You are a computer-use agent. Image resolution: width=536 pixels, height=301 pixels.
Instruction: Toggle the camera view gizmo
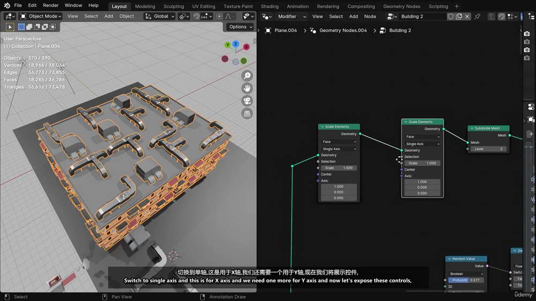pos(247,101)
